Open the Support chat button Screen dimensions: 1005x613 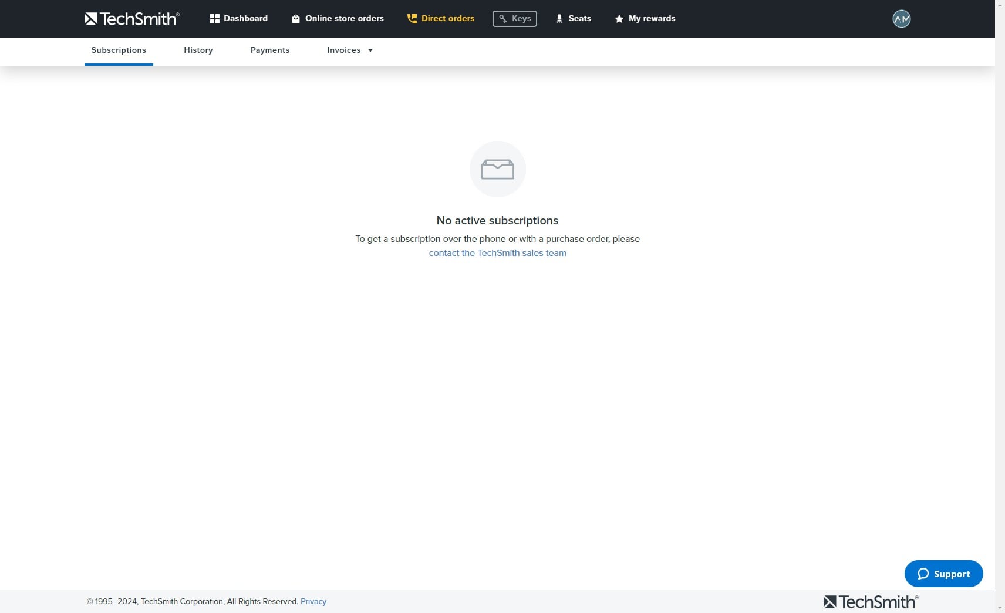tap(944, 574)
